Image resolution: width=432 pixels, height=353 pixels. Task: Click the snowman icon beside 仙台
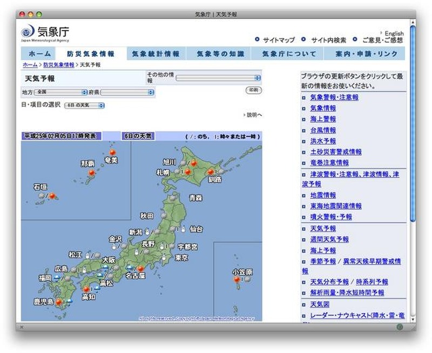pos(183,229)
